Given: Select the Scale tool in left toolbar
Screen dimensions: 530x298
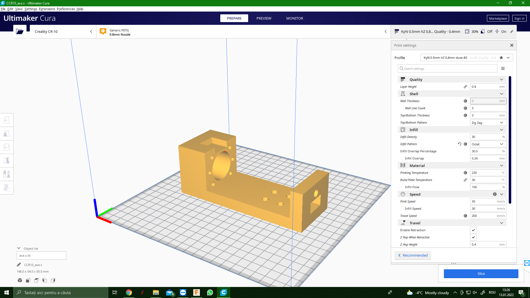Looking at the screenshot, I should pyautogui.click(x=7, y=134).
